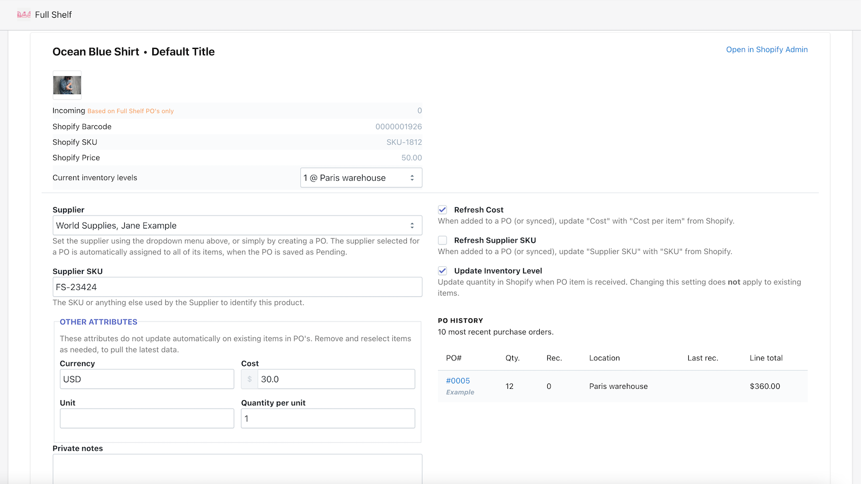
Task: Select the Unit input field
Action: [146, 418]
